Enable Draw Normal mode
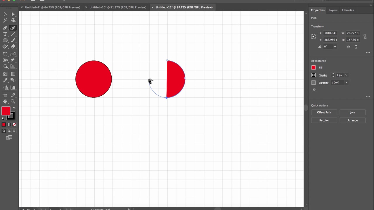 [4, 131]
